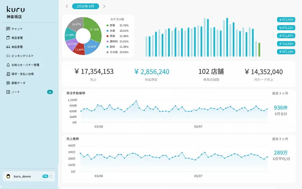
Task: Open the 2026年 6月 month selector
Action: click(86, 6)
